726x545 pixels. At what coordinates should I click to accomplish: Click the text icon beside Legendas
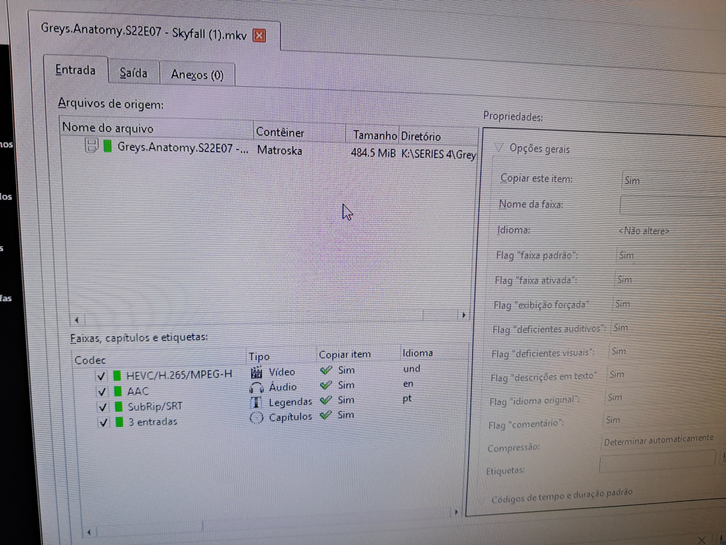257,402
